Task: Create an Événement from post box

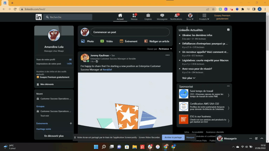Action: click(129, 41)
